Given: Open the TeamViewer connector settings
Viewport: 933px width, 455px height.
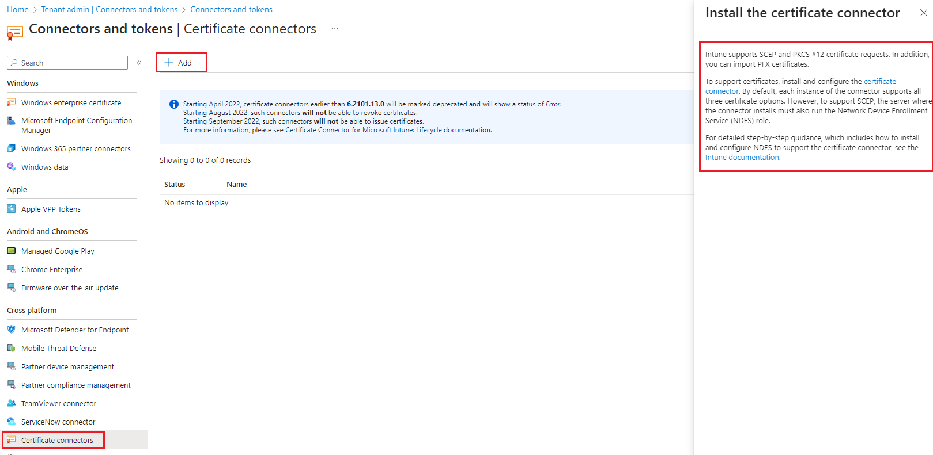Looking at the screenshot, I should pos(58,403).
